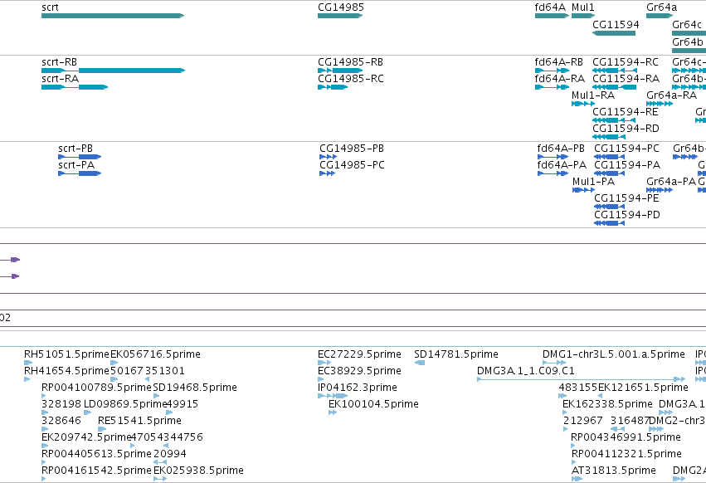Open the Mul1 gene feature
706x483 pixels.
583,16
